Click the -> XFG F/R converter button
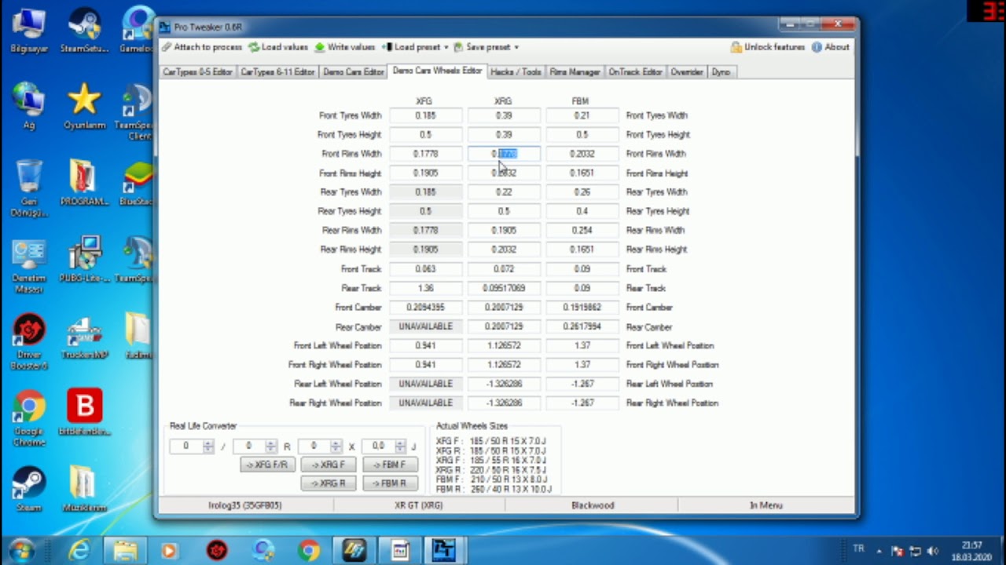The width and height of the screenshot is (1006, 565). tap(267, 465)
